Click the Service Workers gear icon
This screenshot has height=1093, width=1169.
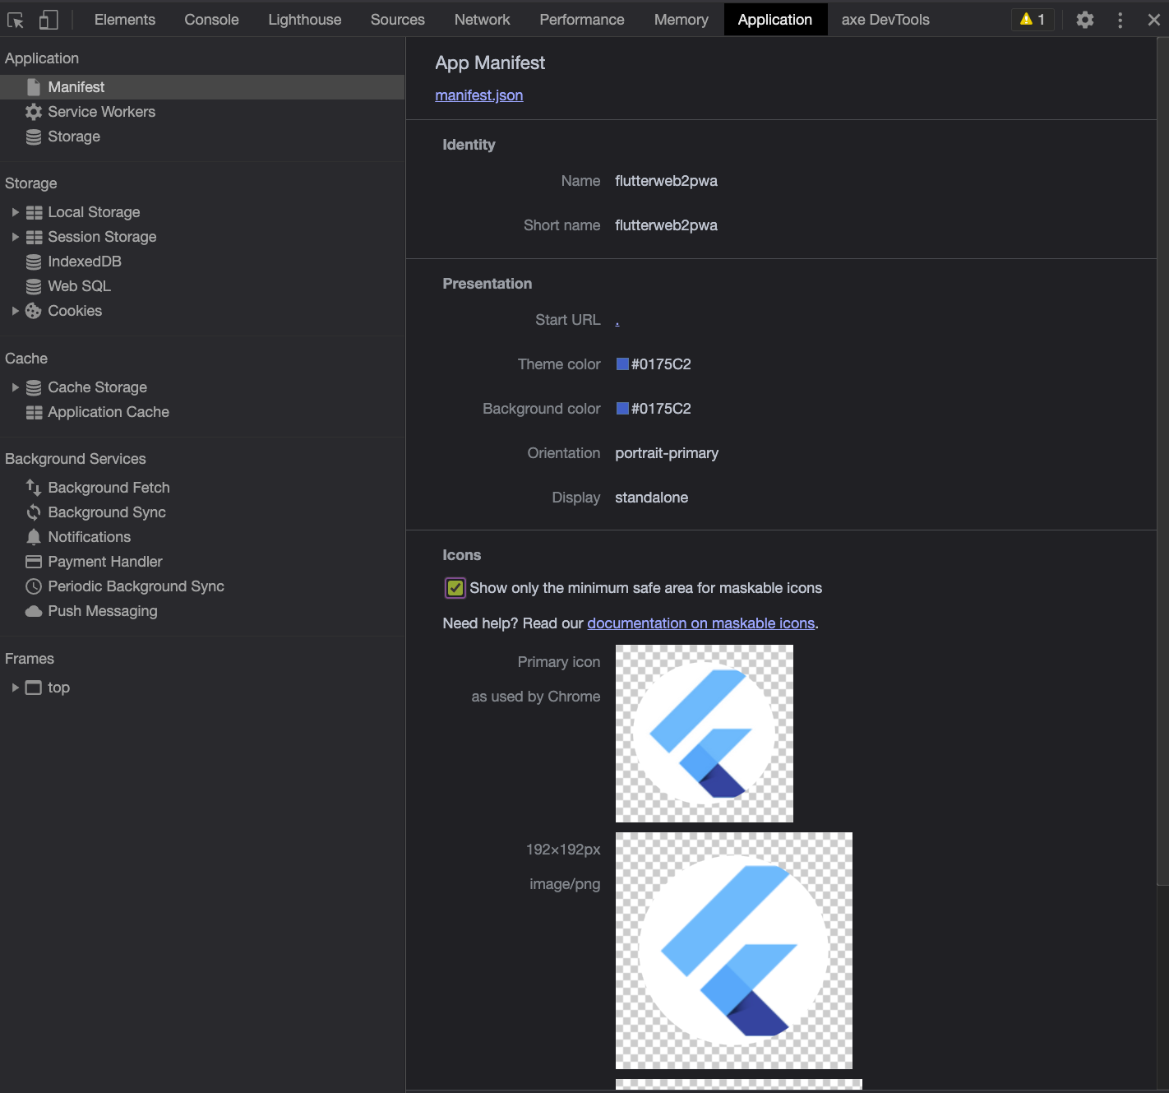[x=34, y=112]
